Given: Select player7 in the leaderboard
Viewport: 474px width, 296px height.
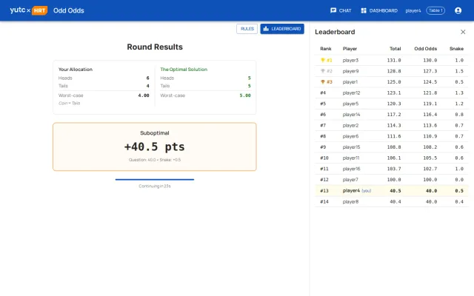Looking at the screenshot, I should click(x=350, y=180).
